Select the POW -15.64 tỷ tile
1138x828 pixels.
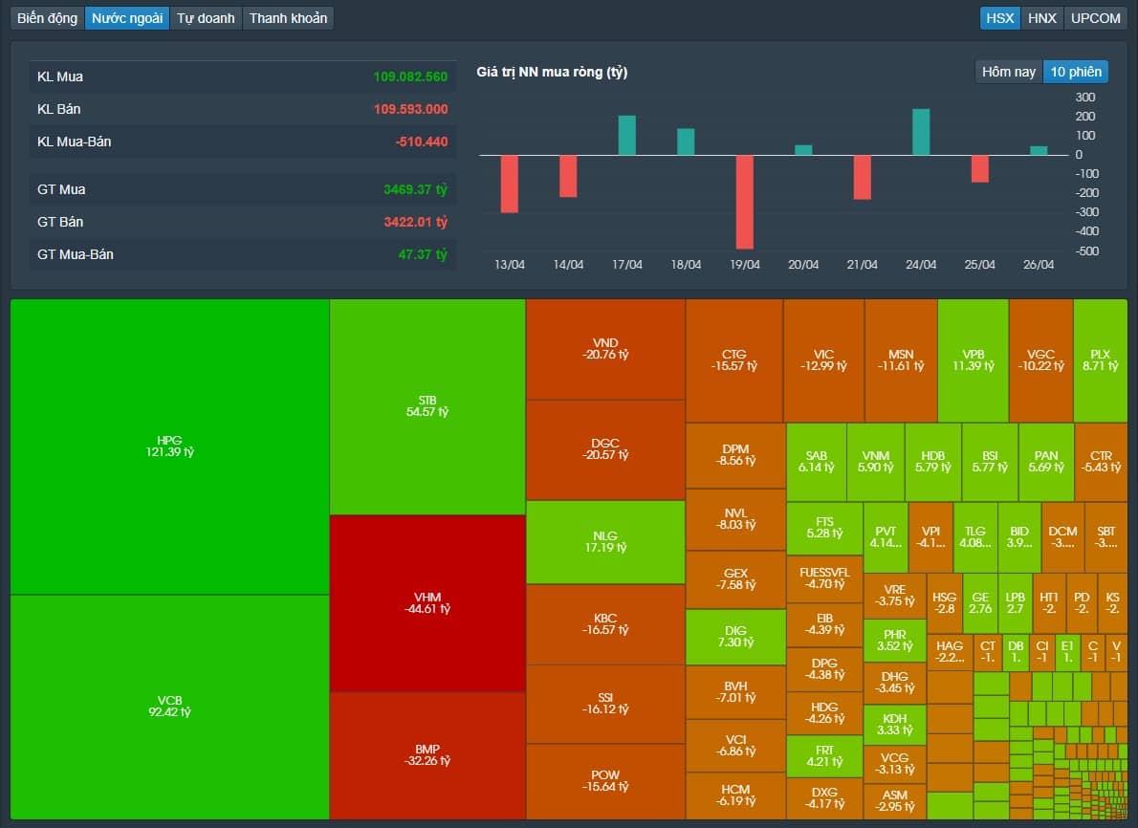click(x=605, y=781)
